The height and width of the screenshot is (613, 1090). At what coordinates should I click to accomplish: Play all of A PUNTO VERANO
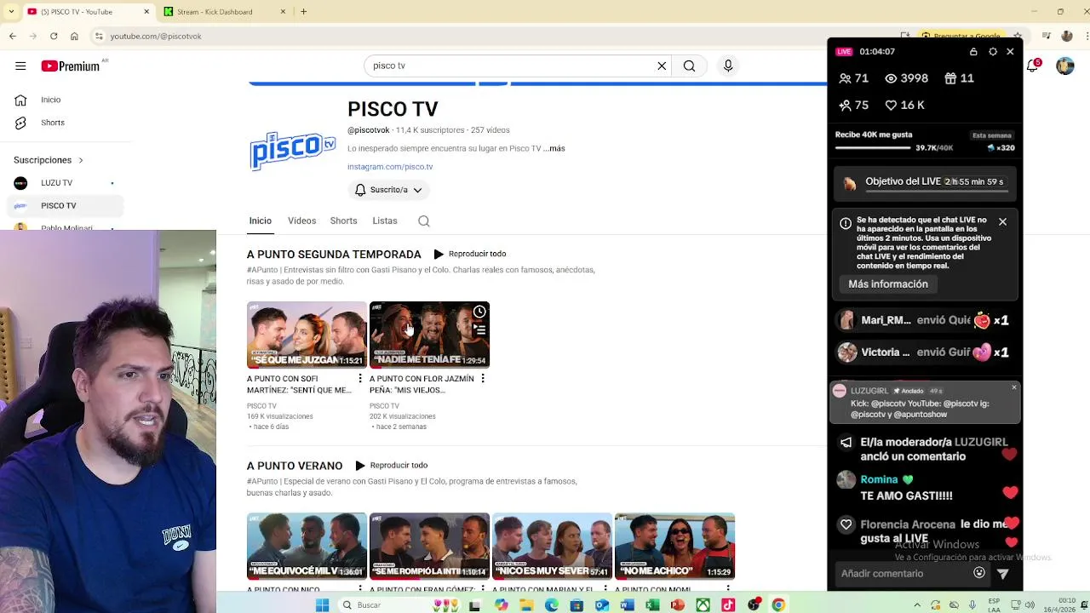point(391,466)
